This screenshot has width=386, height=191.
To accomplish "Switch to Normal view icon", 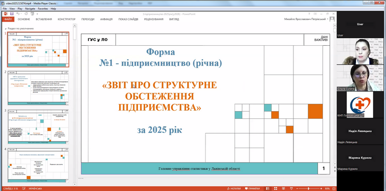I will [x=268, y=189].
